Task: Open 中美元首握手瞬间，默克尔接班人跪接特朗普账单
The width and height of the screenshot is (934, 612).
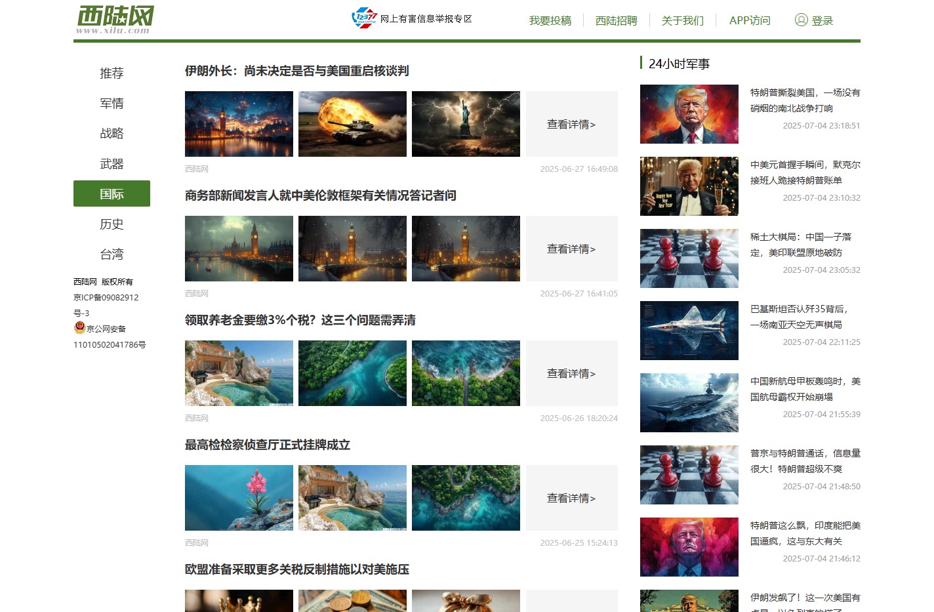Action: 805,173
